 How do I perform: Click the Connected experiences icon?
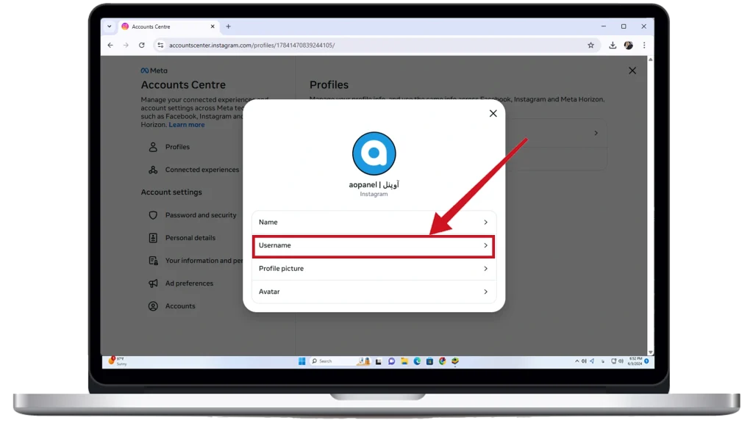(153, 170)
